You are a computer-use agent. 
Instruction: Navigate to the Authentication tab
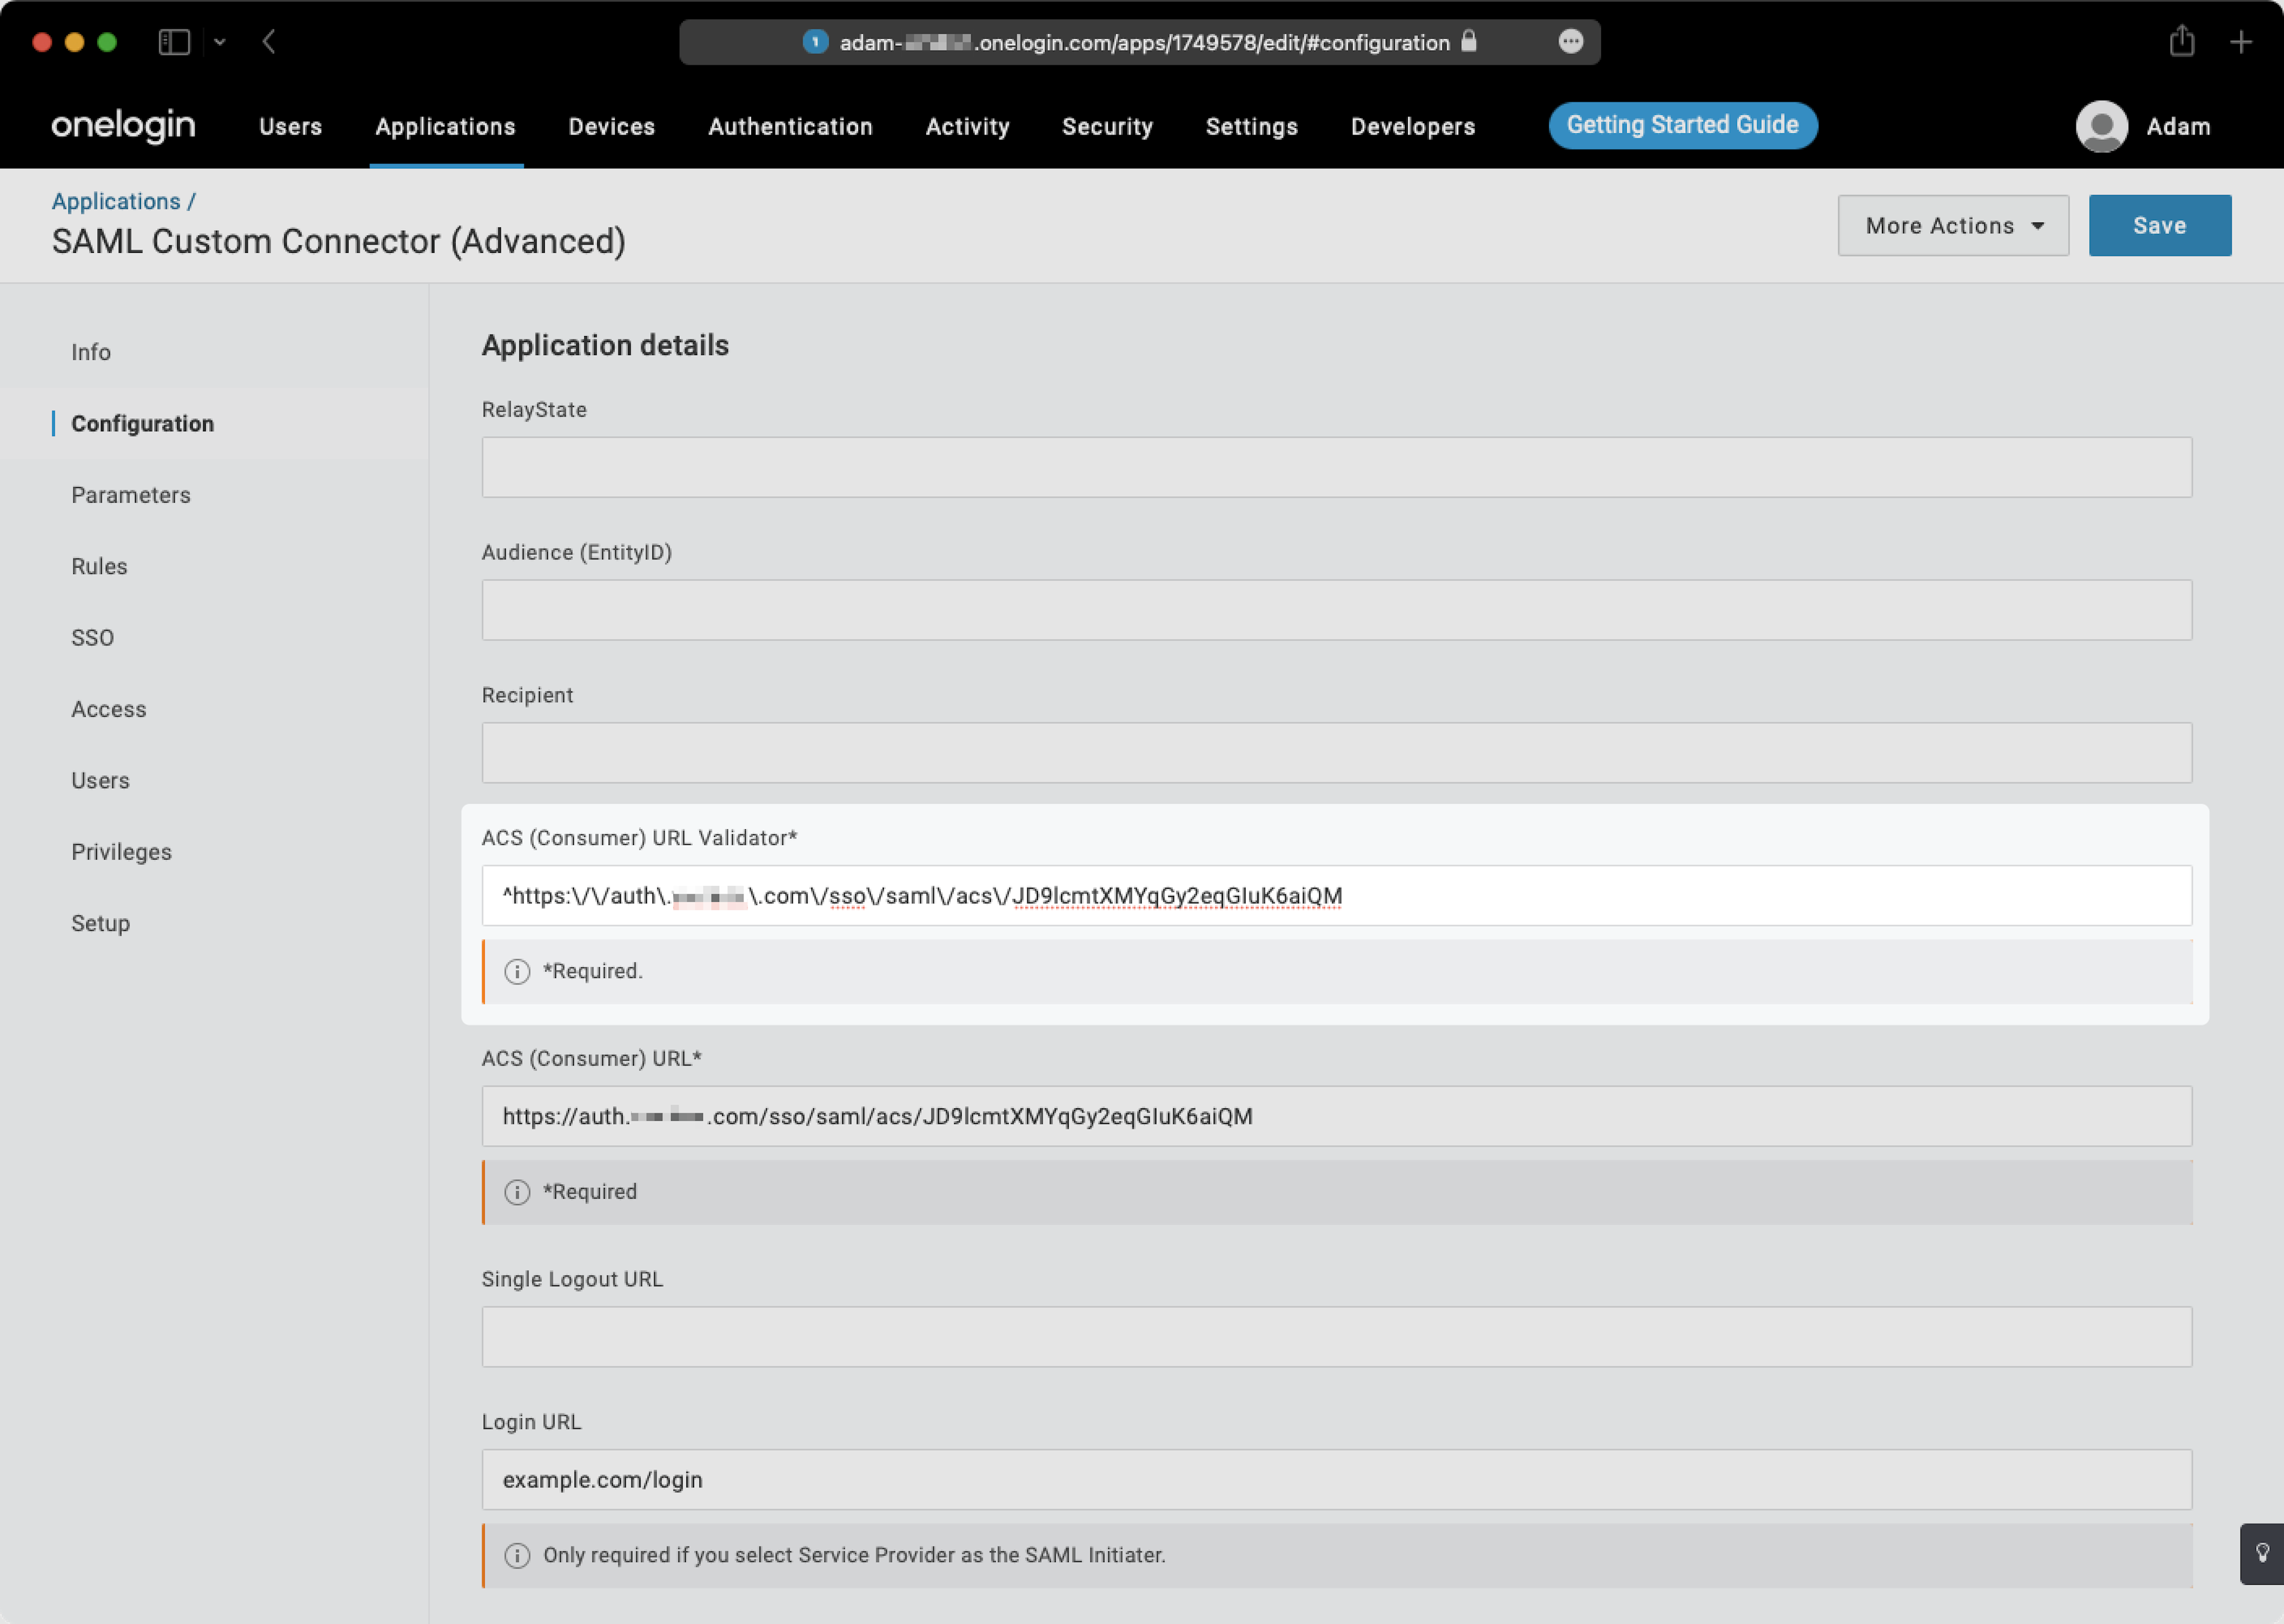pos(790,126)
